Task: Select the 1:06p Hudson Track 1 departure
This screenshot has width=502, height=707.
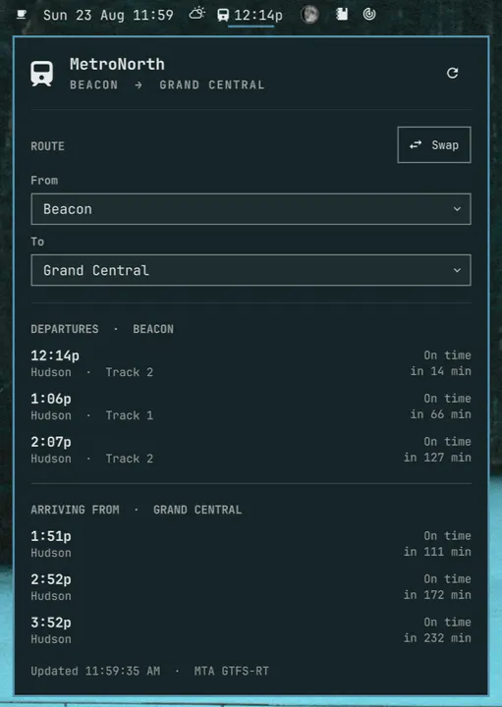Action: [x=251, y=407]
